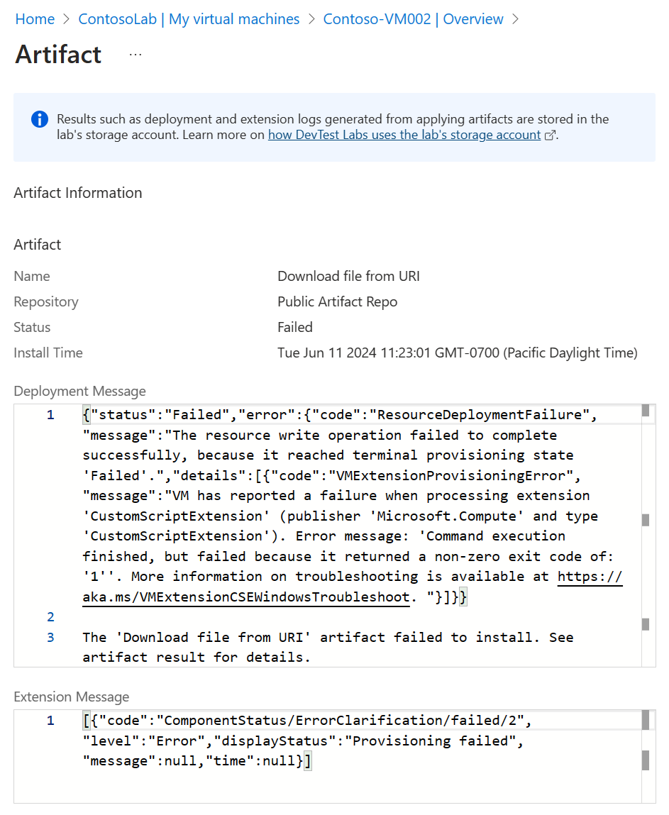Click the blue info icon in banner
Viewport: 669px width, 815px height.
(40, 119)
